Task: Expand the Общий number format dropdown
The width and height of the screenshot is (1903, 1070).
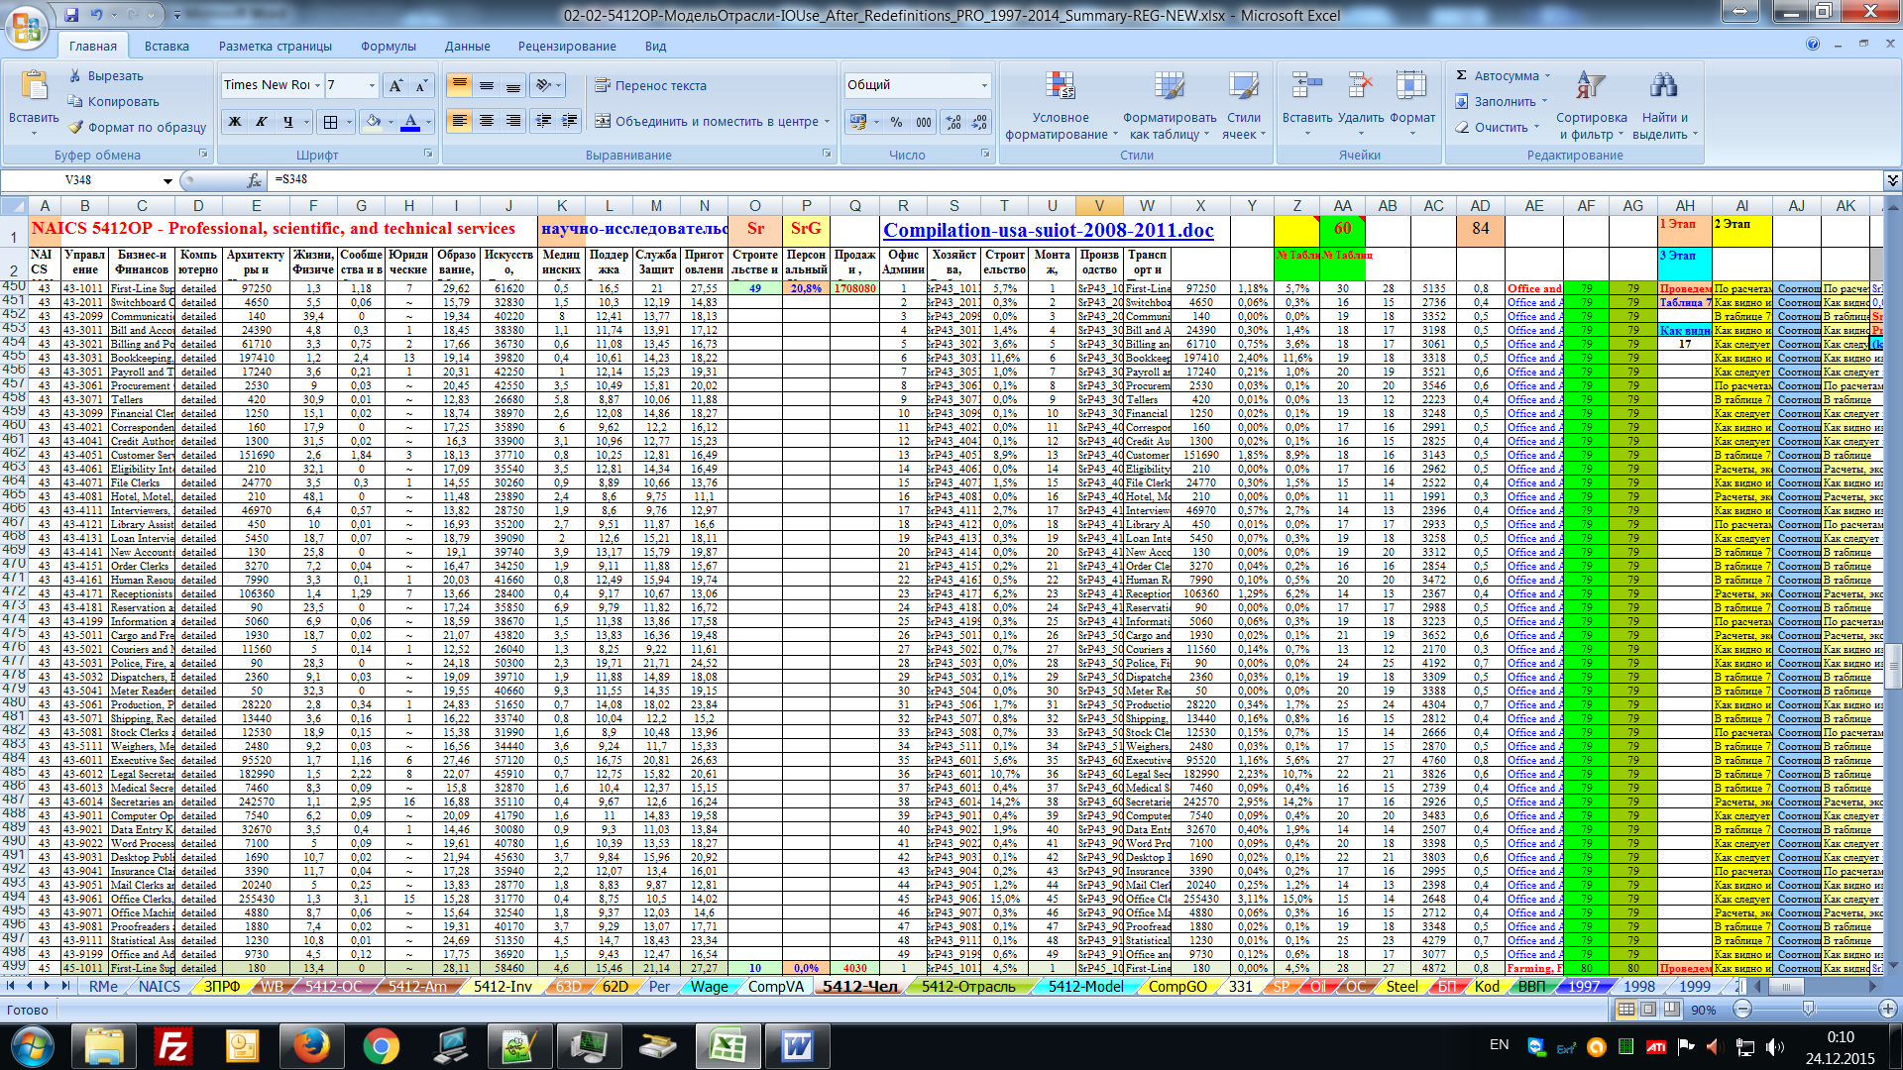Action: 984,86
